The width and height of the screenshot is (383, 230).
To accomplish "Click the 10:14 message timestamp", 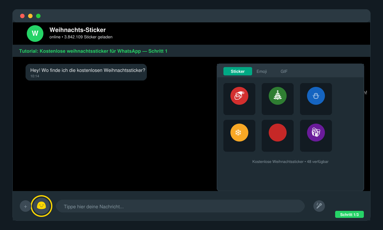I will [35, 76].
